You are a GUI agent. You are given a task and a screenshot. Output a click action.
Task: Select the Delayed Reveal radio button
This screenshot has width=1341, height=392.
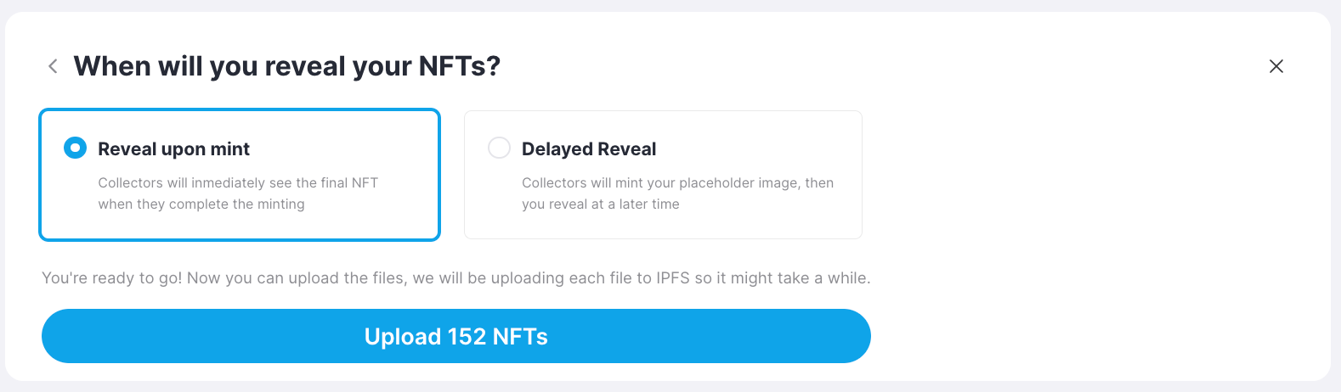pyautogui.click(x=499, y=148)
